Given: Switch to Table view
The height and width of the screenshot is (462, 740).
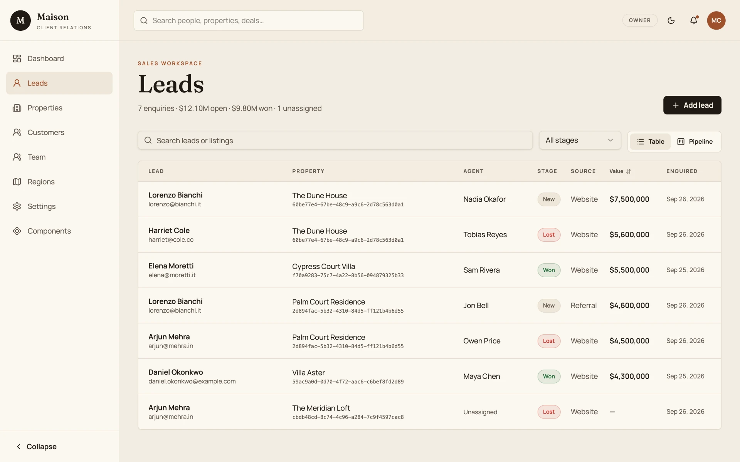Looking at the screenshot, I should [x=650, y=142].
